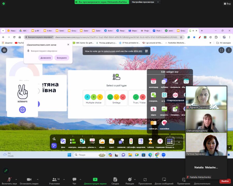Reload the Chrome page
Viewport: 233px width, 186px height.
coord(14,37)
